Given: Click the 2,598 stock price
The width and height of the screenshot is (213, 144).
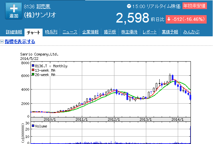Looking at the screenshot, I should [x=132, y=18].
